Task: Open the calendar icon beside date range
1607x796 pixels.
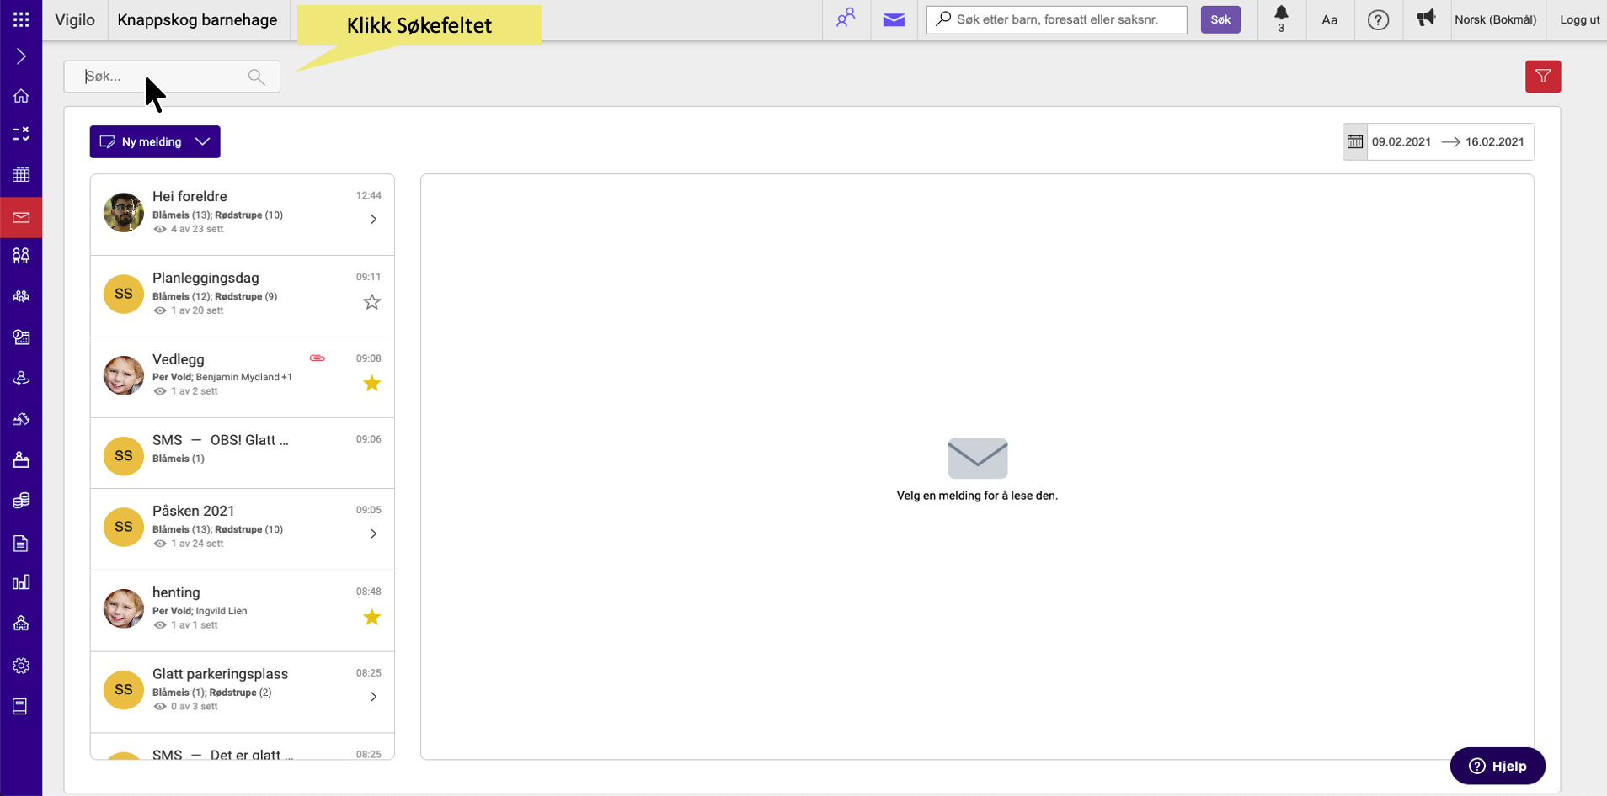Action: (x=1354, y=141)
